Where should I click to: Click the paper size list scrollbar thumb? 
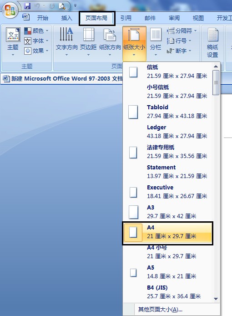tap(216, 82)
